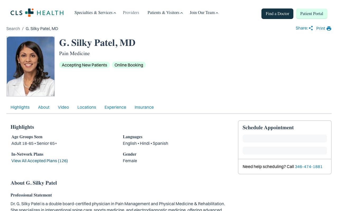Click the printer icon beside Print
Viewport: 338px width, 211px height.
point(329,28)
